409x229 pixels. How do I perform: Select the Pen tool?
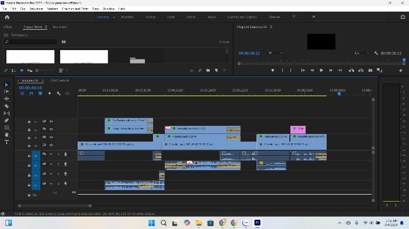click(x=6, y=120)
